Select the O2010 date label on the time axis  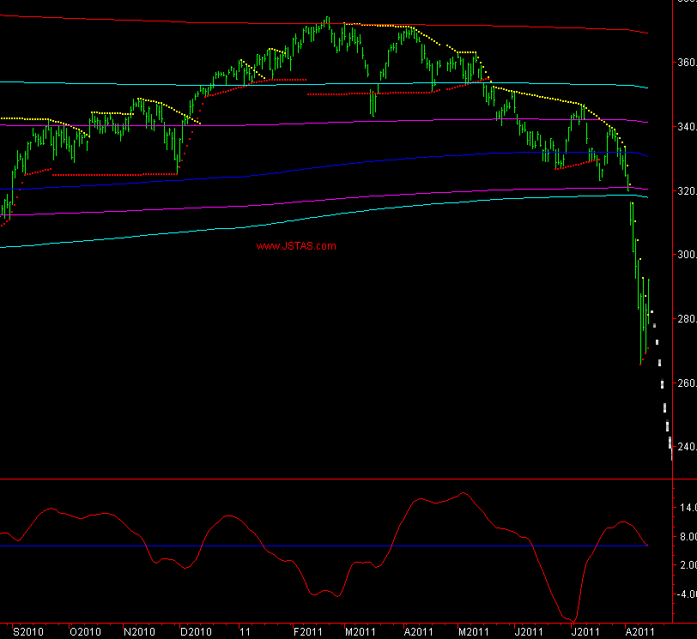click(x=85, y=632)
